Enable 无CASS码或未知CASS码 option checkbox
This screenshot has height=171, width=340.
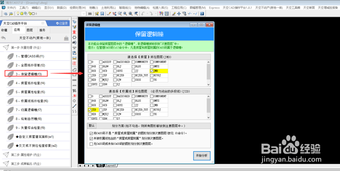pos(91,144)
